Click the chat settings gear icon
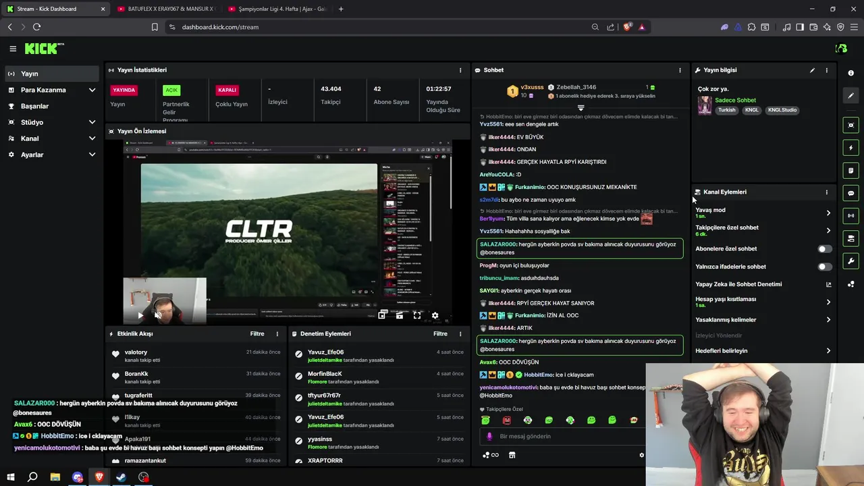Image resolution: width=864 pixels, height=486 pixels. [641, 455]
